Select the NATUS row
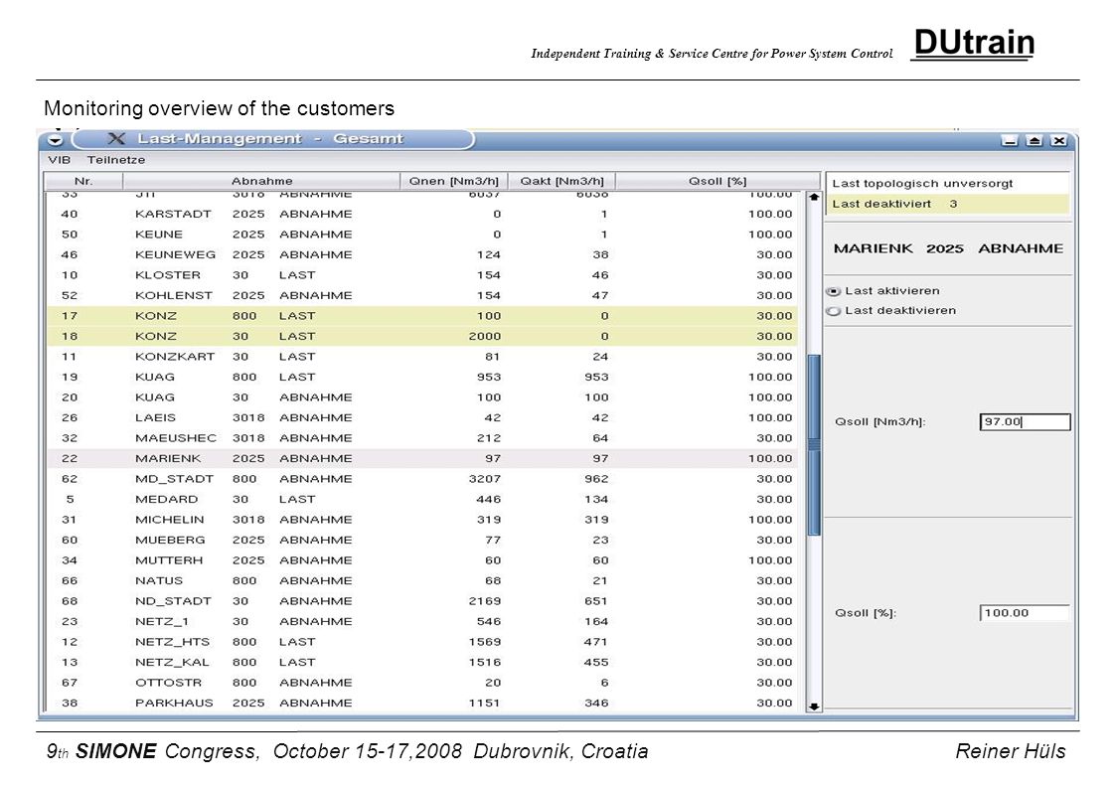The height and width of the screenshot is (788, 1115). pyautogui.click(x=422, y=581)
